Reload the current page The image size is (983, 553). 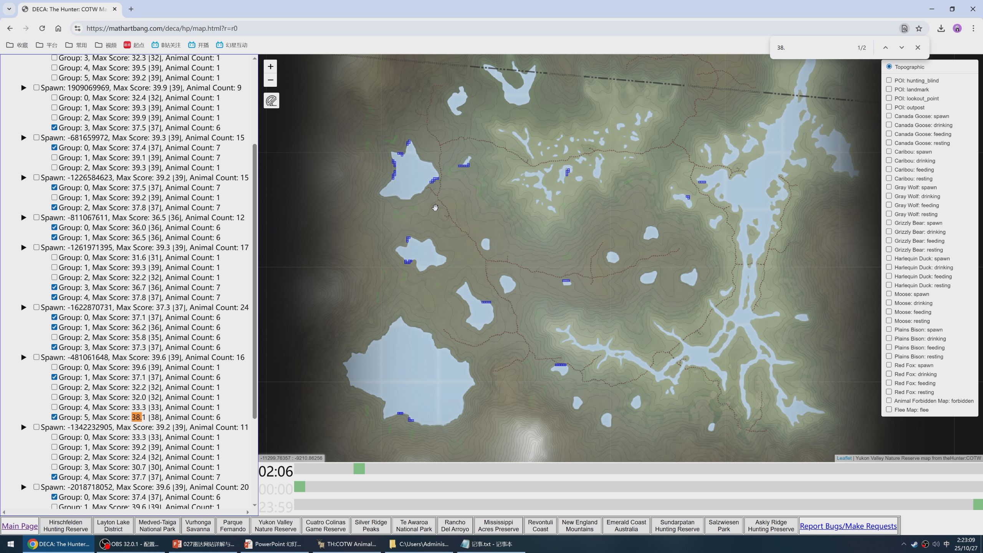click(42, 28)
